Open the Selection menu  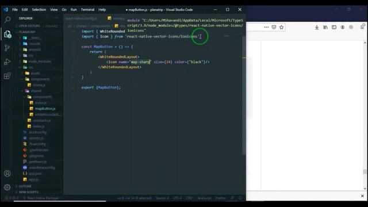click(39, 10)
